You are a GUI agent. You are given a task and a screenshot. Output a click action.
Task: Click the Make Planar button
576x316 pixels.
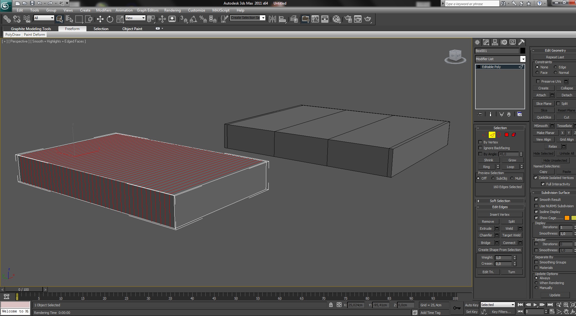545,133
